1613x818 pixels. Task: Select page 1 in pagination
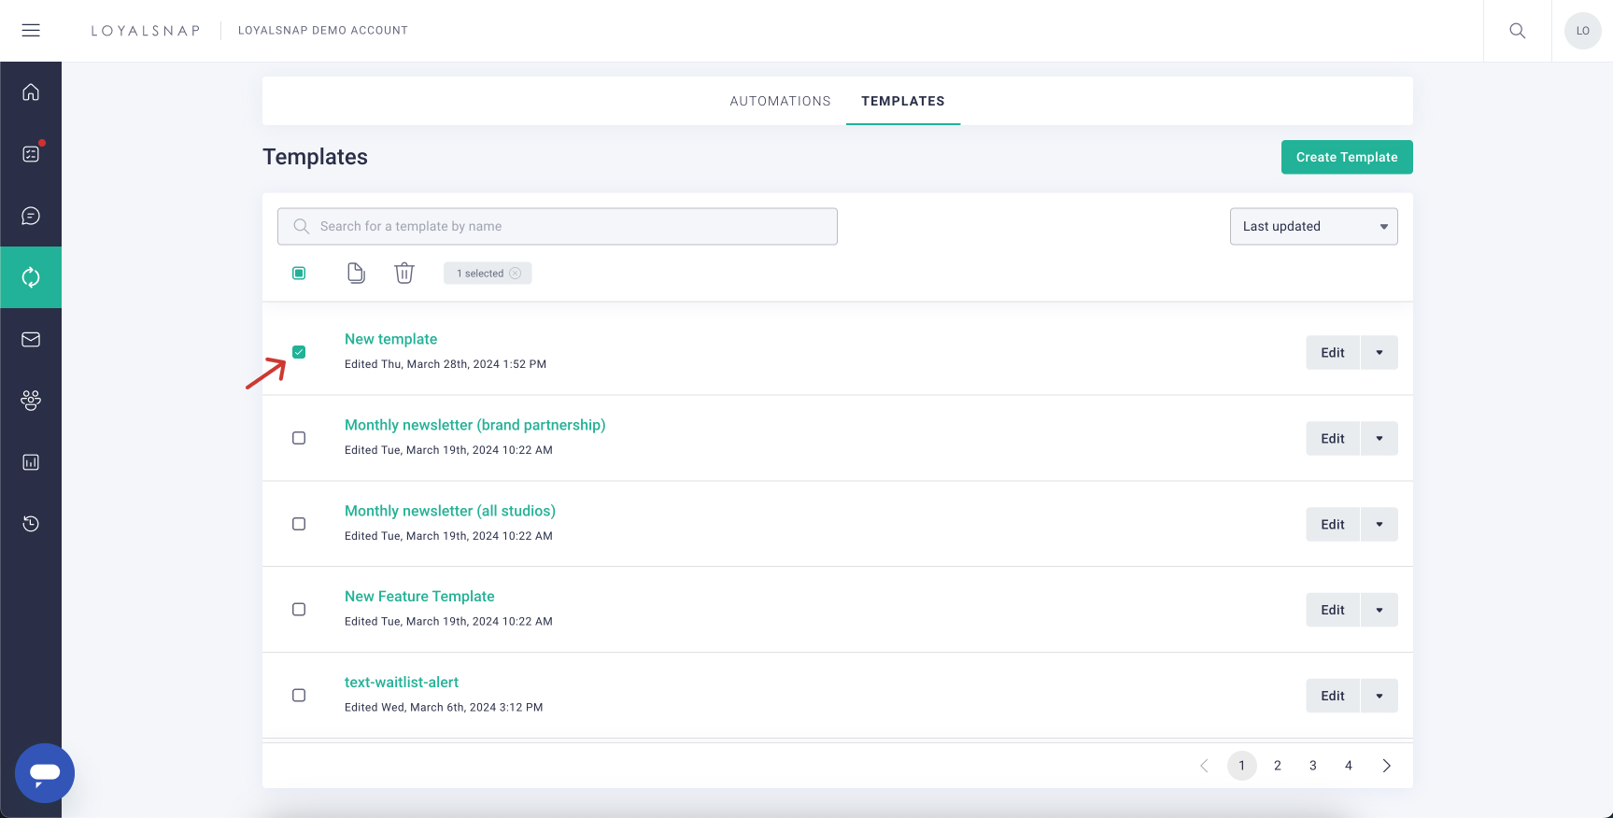point(1241,766)
